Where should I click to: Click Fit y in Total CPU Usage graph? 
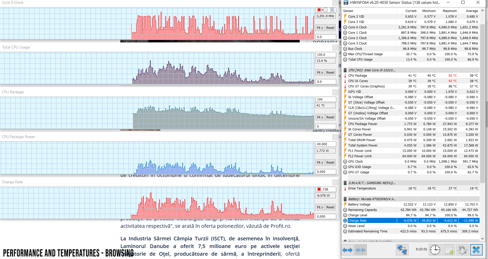(x=320, y=73)
